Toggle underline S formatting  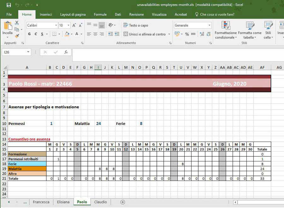42,34
